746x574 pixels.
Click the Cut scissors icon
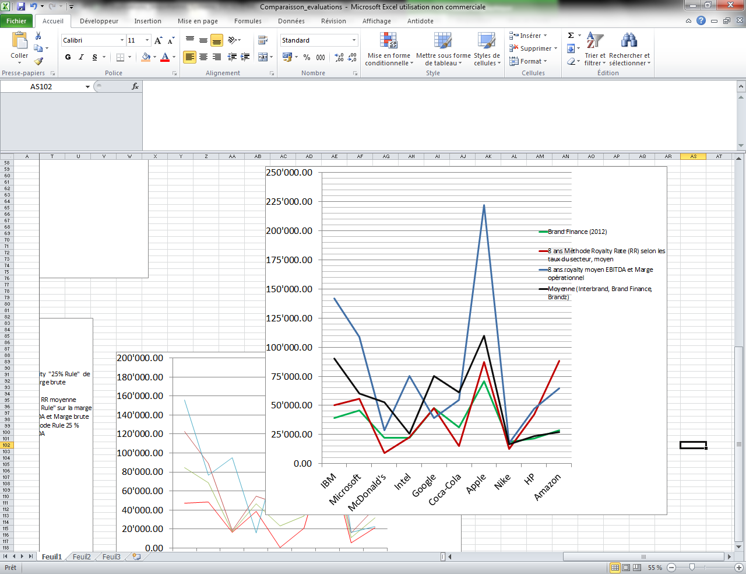coord(38,36)
